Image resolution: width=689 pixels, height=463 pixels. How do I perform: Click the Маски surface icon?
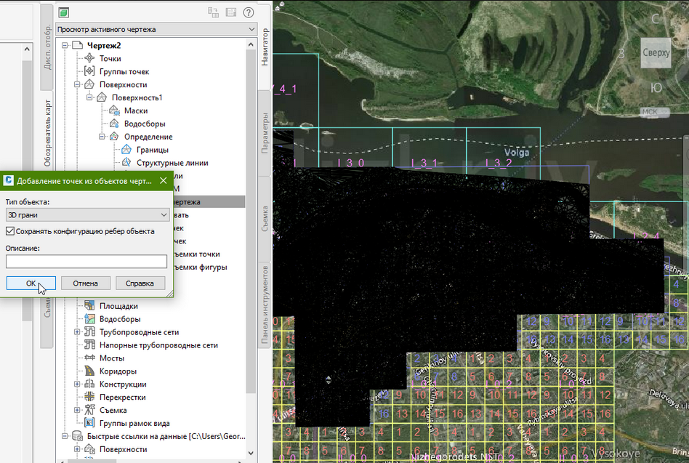[114, 110]
